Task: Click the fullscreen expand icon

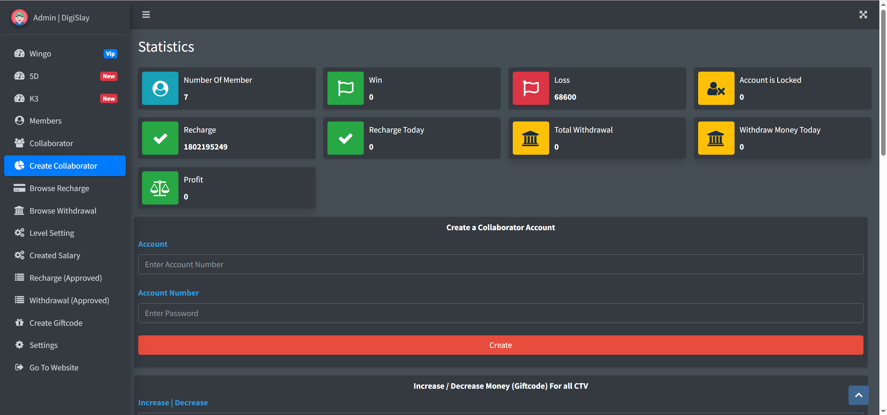Action: tap(863, 15)
